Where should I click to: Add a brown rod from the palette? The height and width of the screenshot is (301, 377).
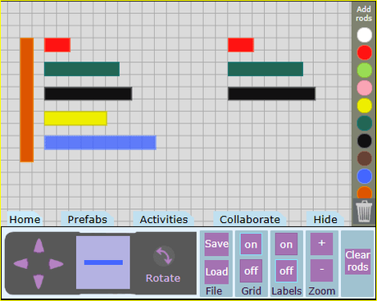(x=364, y=158)
